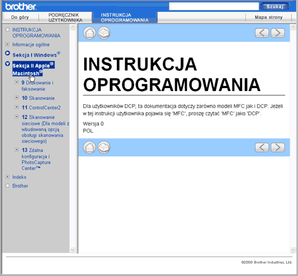The height and width of the screenshot is (276, 298).
Task: Click the box beside the Brother sidebar item
Action: (x=8, y=186)
